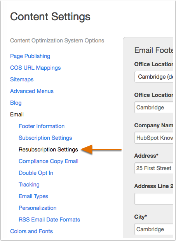The width and height of the screenshot is (176, 241).
Task: Select Advanced Menus in sidebar
Action: (32, 91)
